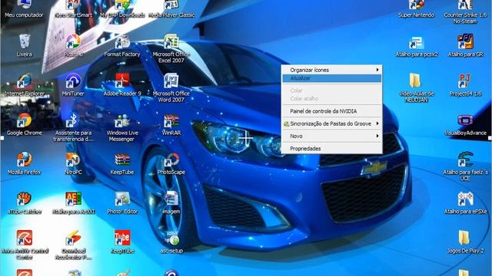Open the red KeepTube Tube icon
The height and width of the screenshot is (276, 492).
tap(122, 238)
